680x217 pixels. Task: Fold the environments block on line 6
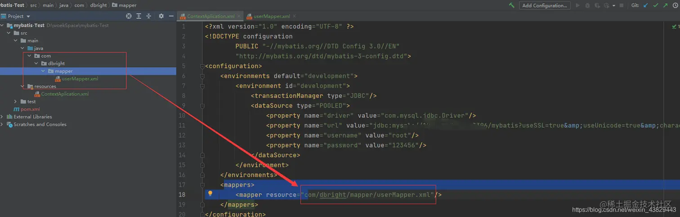point(202,76)
